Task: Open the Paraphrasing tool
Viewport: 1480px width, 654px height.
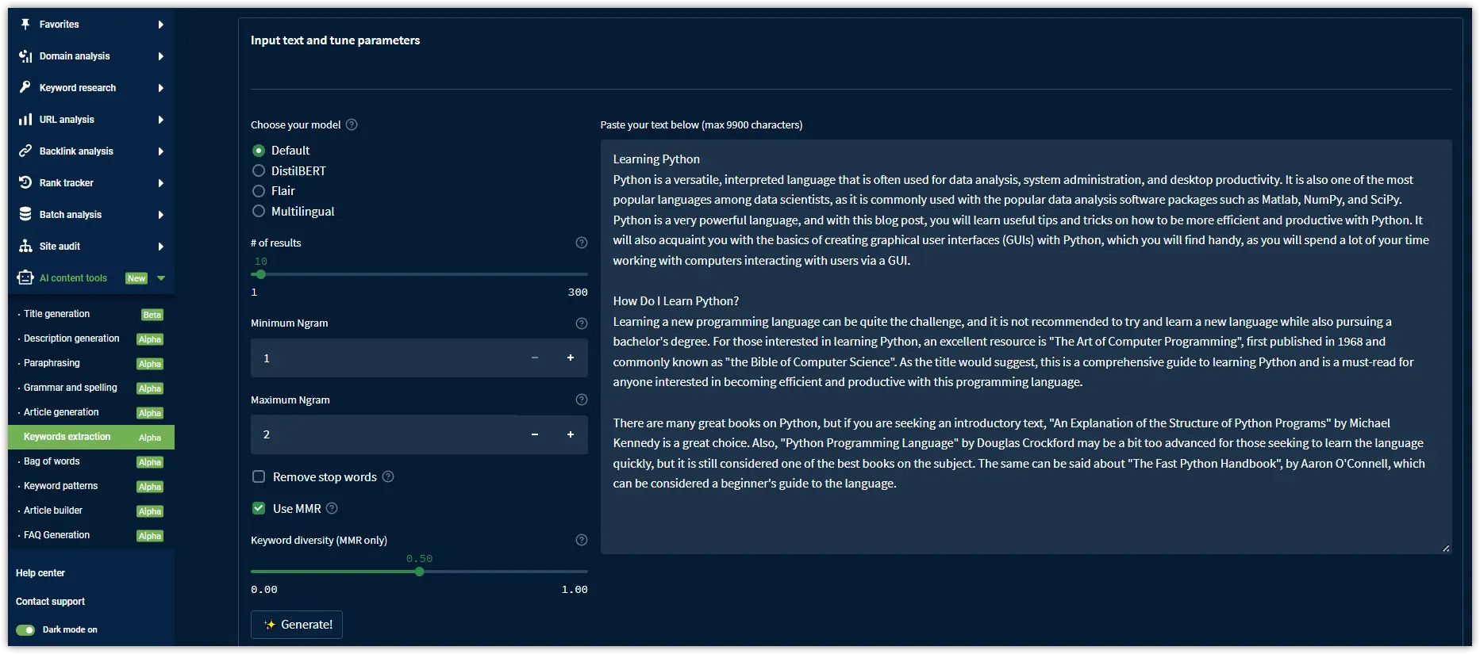Action: point(52,363)
